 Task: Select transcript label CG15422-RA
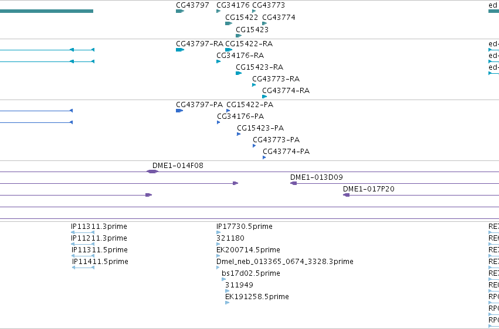tap(249, 43)
